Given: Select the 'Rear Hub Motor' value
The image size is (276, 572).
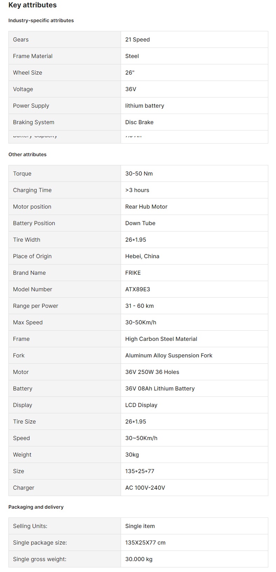Looking at the screenshot, I should 146,207.
